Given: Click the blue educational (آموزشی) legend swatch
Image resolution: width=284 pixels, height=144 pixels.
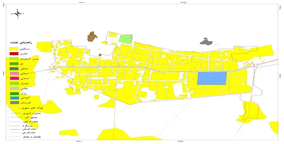Looking at the screenshot, I should coord(14,98).
